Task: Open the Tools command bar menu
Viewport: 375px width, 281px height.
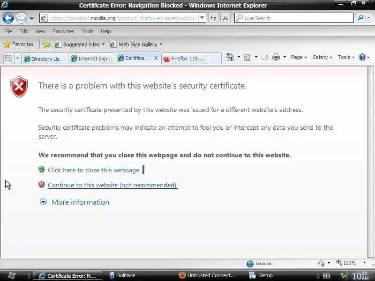Action: click(346, 57)
